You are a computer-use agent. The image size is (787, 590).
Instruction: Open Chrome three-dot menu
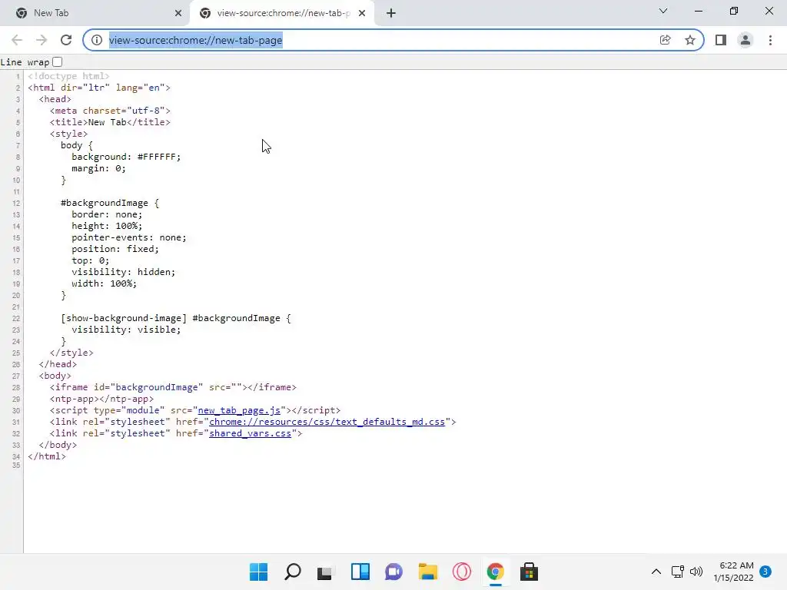(770, 40)
